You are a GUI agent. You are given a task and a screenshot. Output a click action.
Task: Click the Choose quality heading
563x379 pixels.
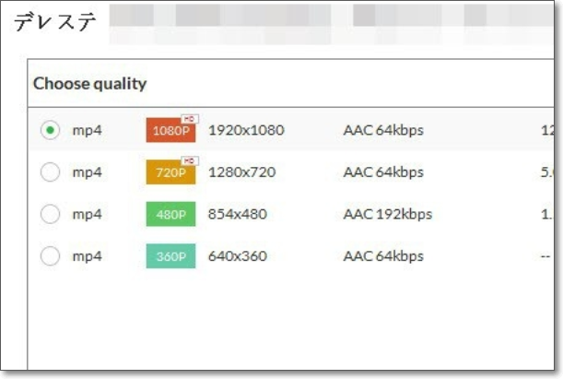pyautogui.click(x=89, y=84)
